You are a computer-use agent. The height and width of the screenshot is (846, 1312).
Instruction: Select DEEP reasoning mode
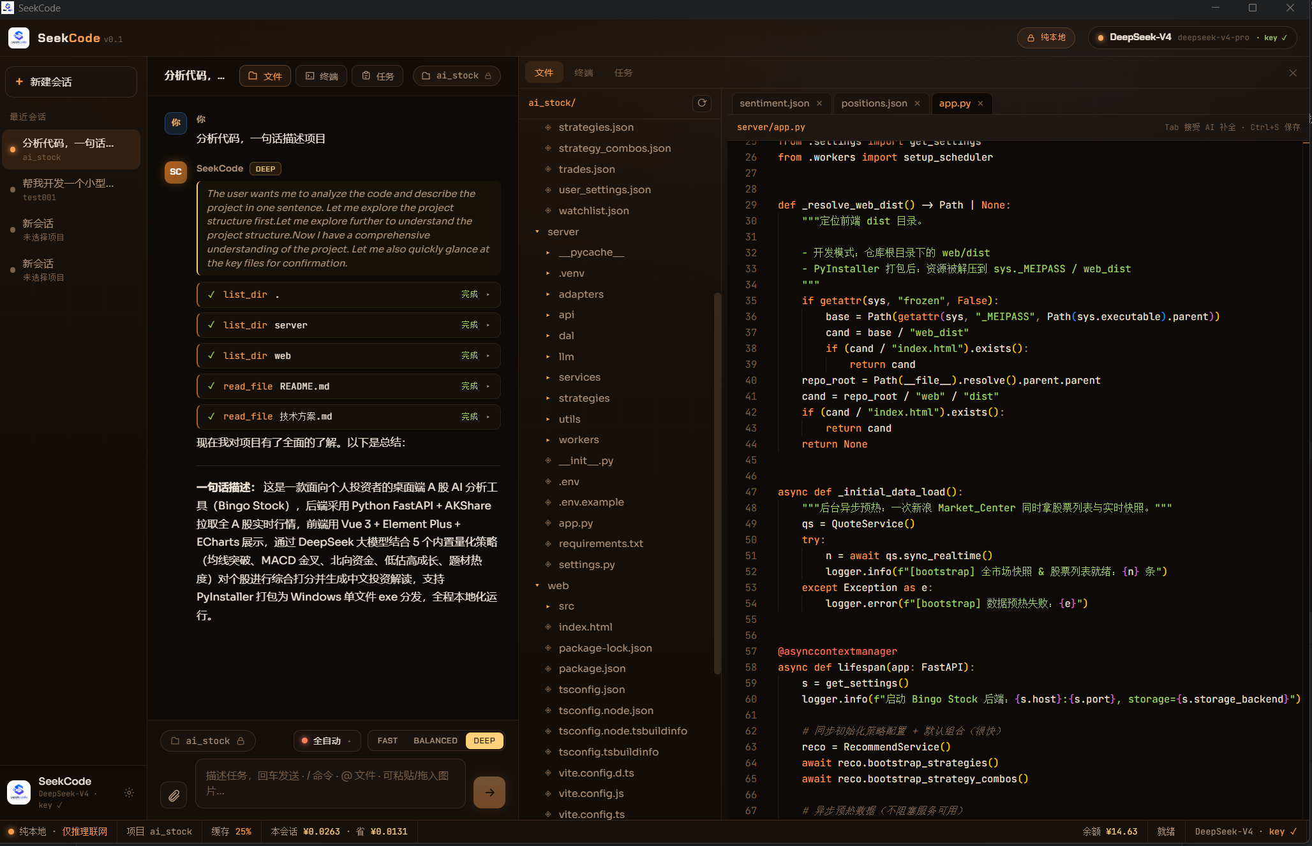tap(484, 741)
